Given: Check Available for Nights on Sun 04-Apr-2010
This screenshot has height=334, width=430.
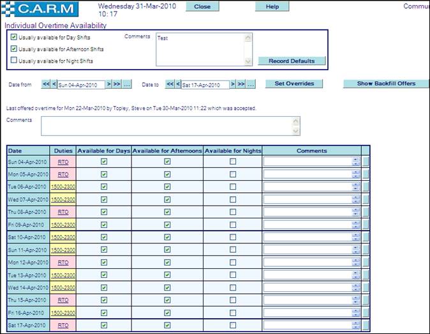Looking at the screenshot, I should 233,162.
